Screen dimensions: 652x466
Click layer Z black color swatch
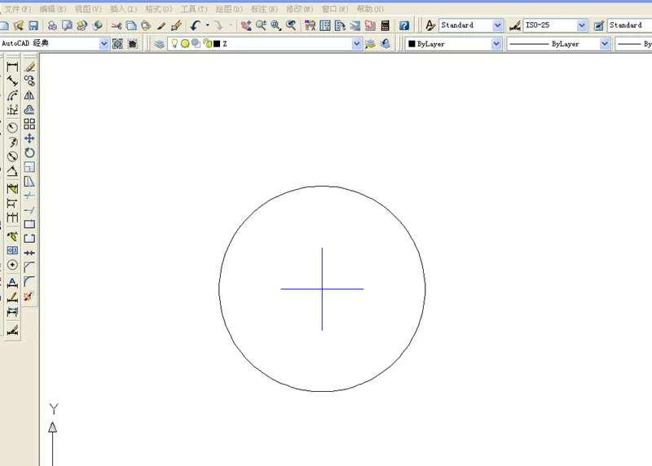tap(217, 44)
